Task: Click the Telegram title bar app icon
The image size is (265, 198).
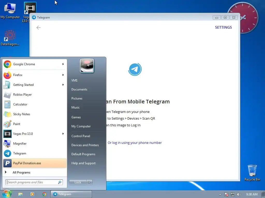Action: (x=34, y=17)
